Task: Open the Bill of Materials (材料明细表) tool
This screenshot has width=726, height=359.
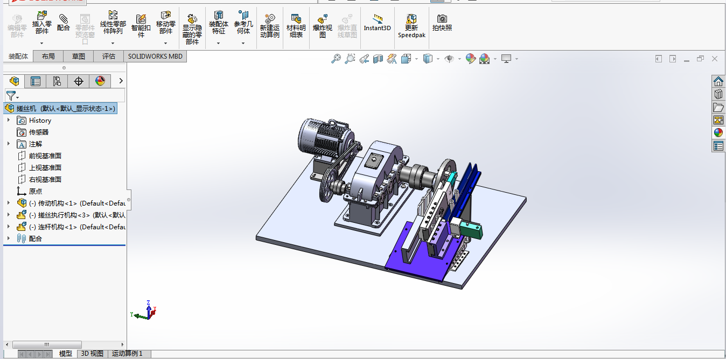Action: coord(296,26)
